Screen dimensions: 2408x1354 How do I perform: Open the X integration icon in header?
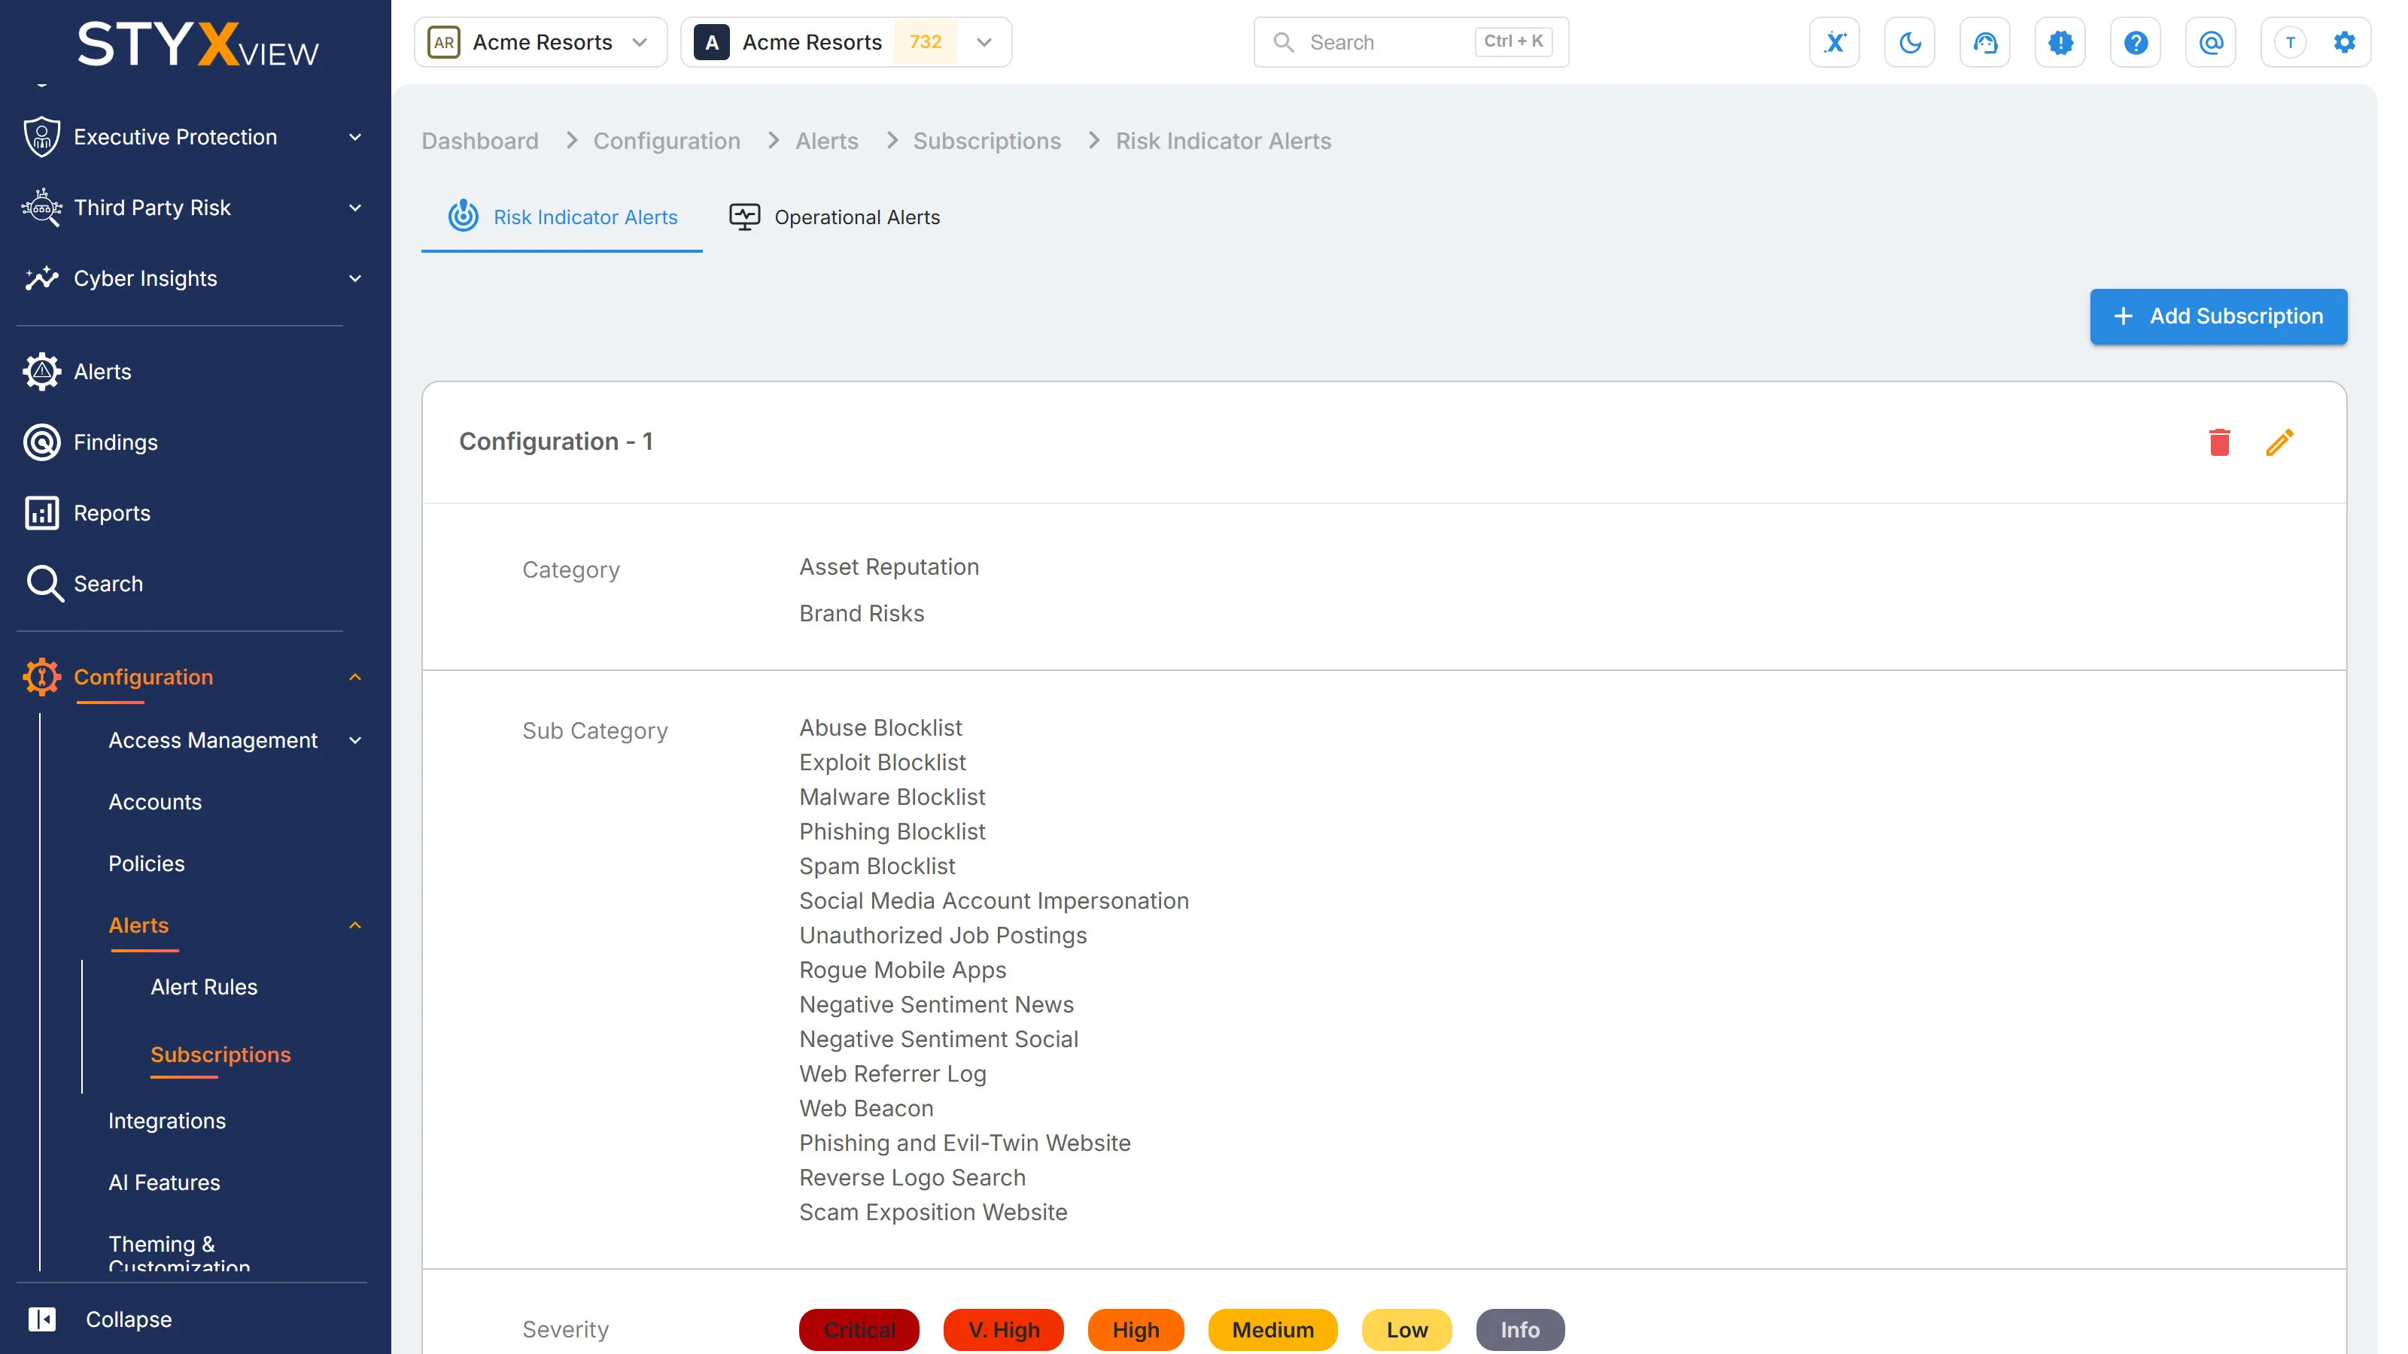coord(1834,42)
